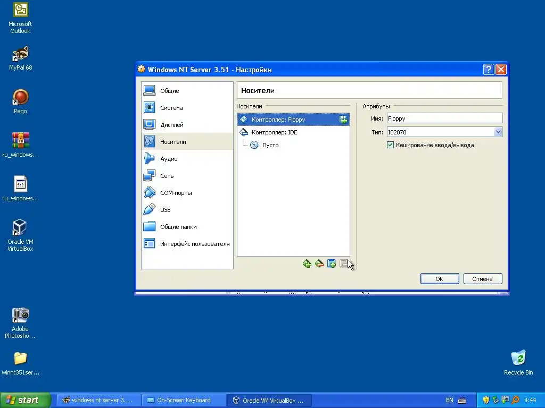The image size is (545, 408).
Task: Click the EN language indicator
Action: click(x=449, y=400)
